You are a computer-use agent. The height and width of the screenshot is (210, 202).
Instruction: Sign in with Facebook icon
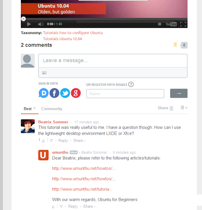click(55, 93)
